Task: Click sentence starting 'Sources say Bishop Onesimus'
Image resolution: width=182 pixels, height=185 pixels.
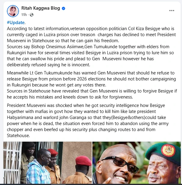Action: click(90, 56)
